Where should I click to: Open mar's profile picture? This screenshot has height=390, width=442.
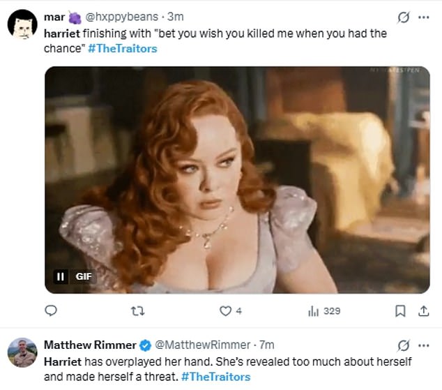(22, 25)
